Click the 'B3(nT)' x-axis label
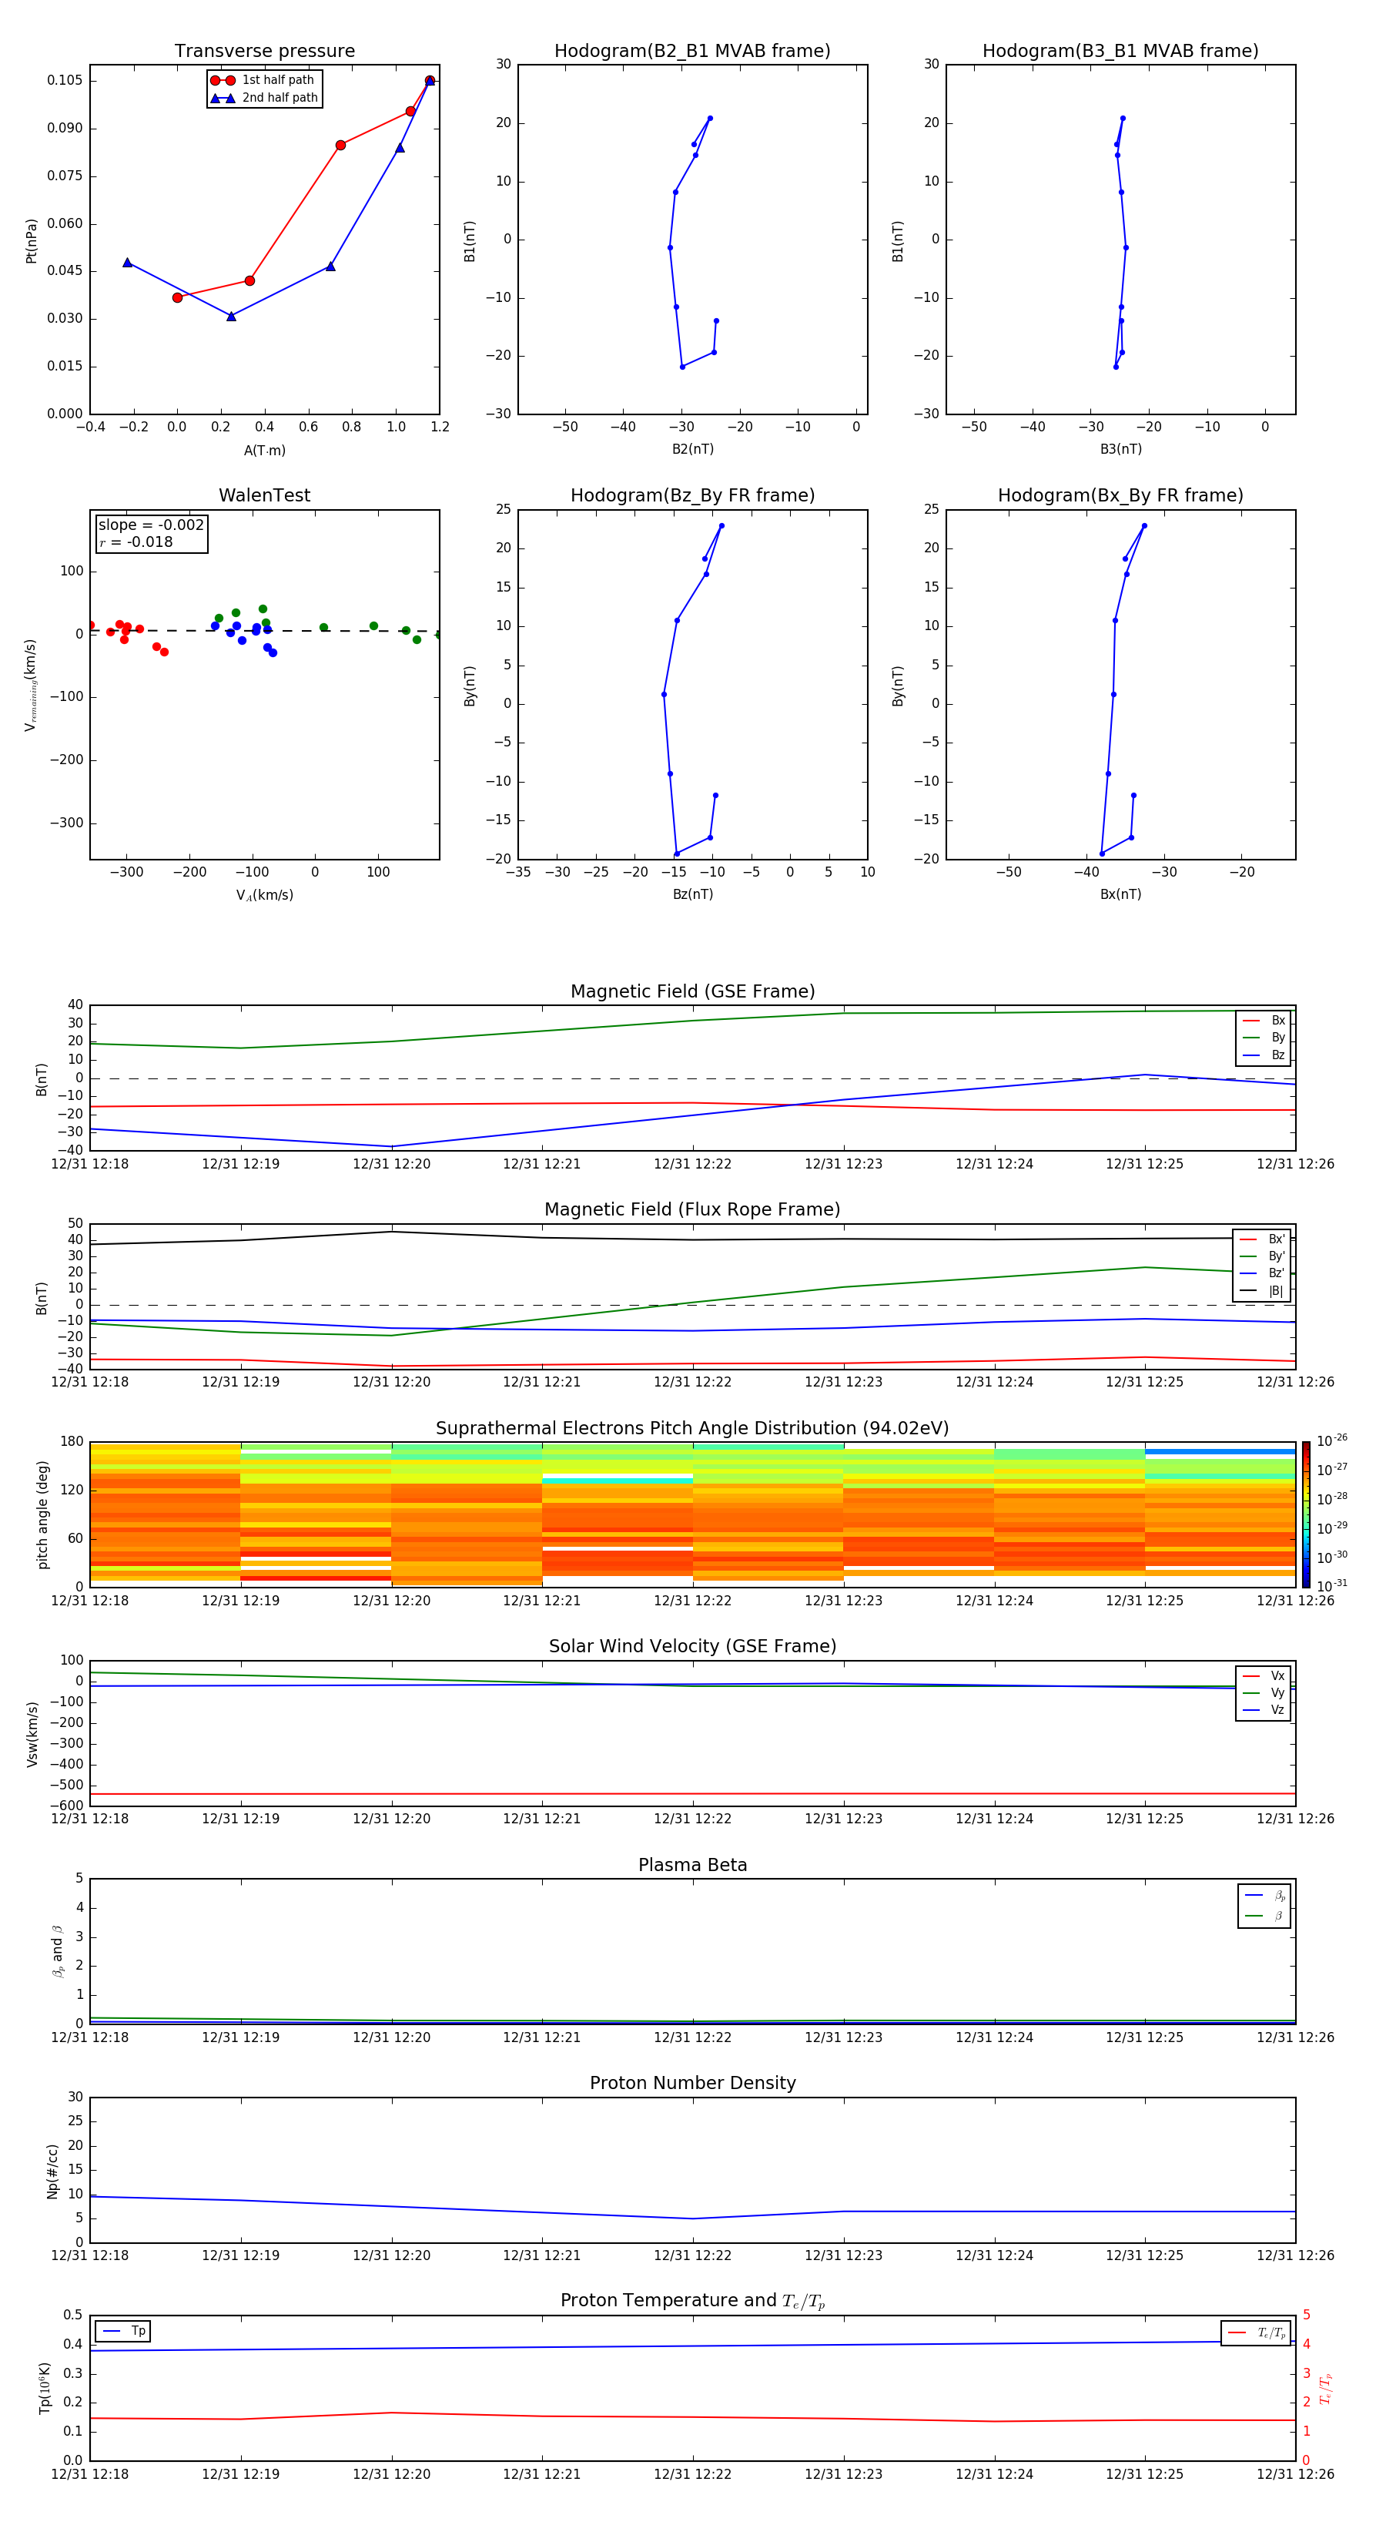The image size is (1386, 2542). click(x=1120, y=449)
